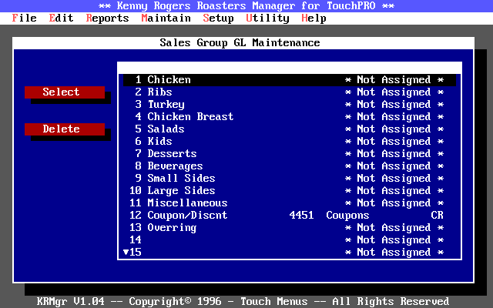493x308 pixels.
Task: Click Not Assigned status for Ribs
Action: pyautogui.click(x=394, y=92)
